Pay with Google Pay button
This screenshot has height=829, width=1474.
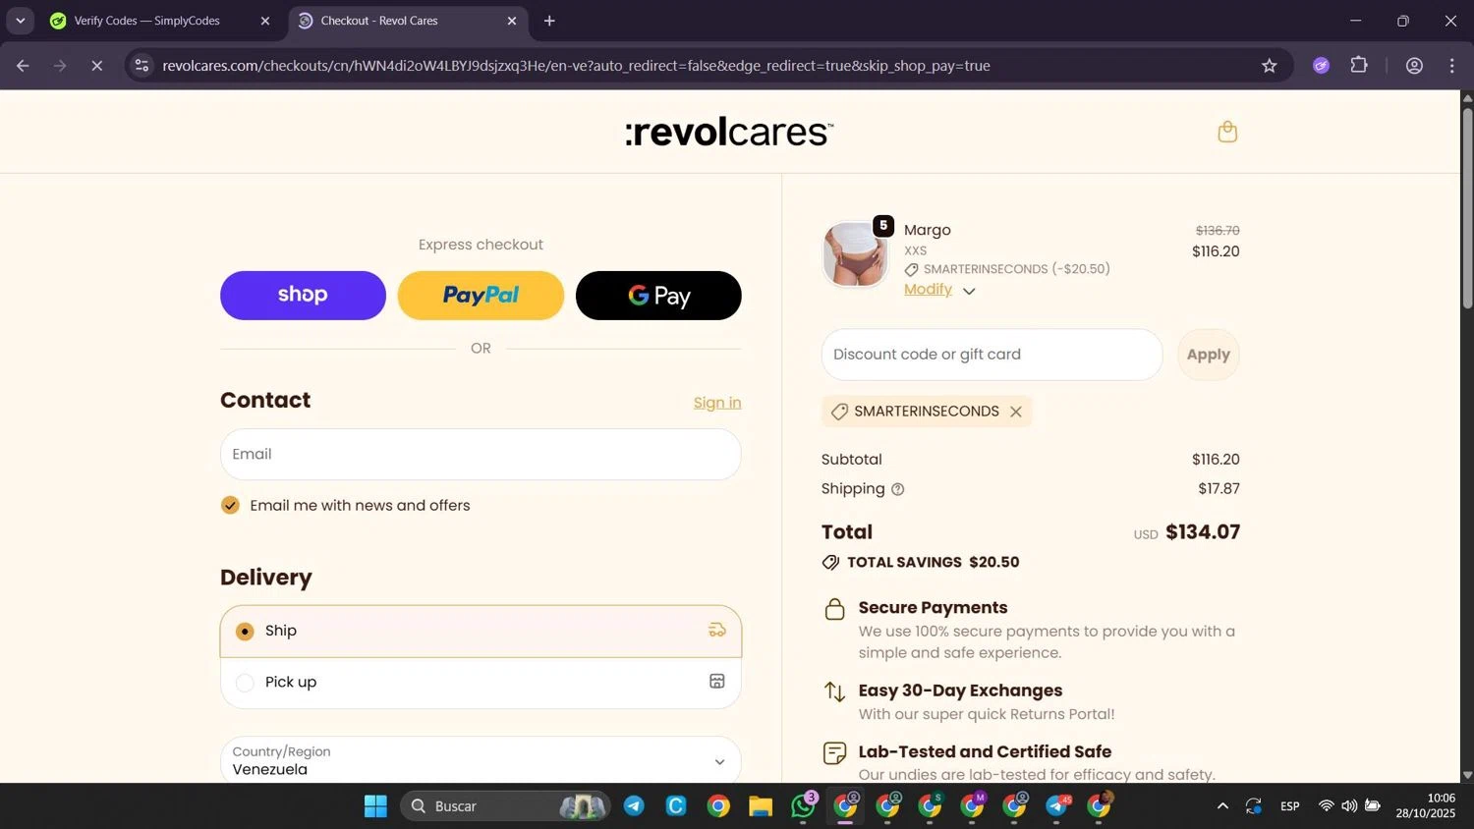[x=658, y=296]
